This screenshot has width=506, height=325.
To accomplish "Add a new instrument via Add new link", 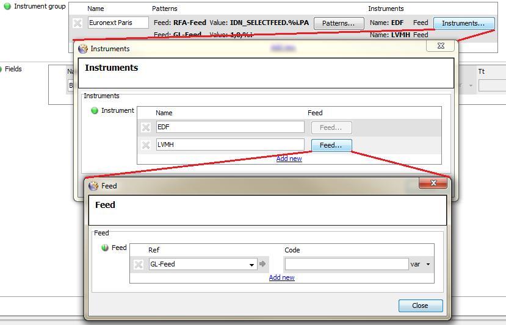I will pyautogui.click(x=289, y=159).
